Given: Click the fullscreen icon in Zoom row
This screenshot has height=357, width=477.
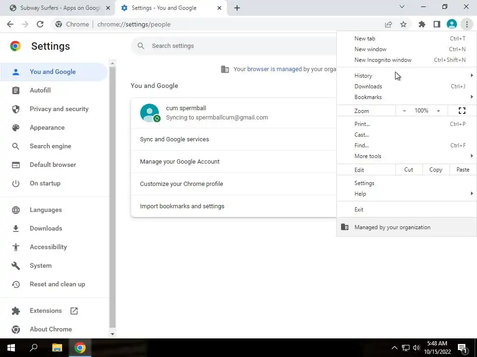Looking at the screenshot, I should [x=462, y=111].
